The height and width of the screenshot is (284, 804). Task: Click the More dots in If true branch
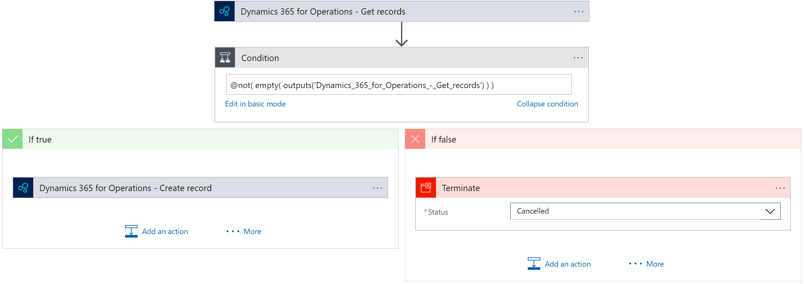[233, 231]
